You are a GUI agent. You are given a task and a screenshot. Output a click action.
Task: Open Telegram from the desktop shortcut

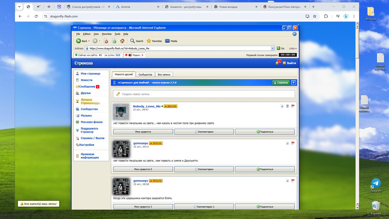point(376,185)
